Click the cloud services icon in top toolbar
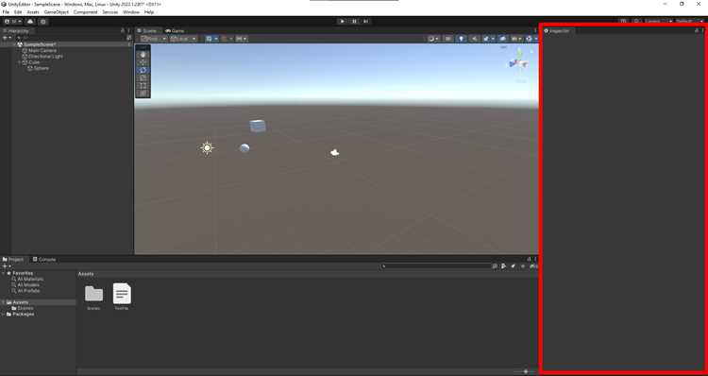Image resolution: width=708 pixels, height=376 pixels. click(x=30, y=21)
